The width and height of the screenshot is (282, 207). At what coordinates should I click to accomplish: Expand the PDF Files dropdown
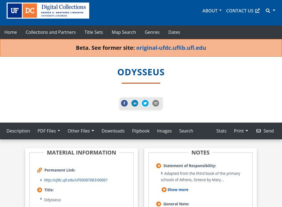point(49,131)
